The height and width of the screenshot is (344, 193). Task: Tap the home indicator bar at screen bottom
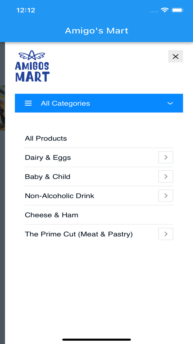(x=96, y=339)
